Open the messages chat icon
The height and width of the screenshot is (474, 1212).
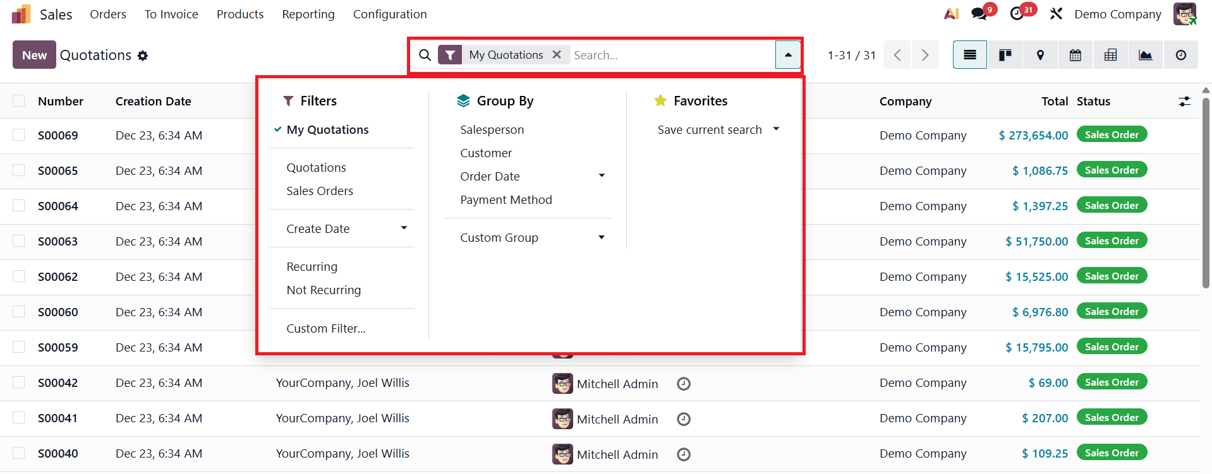click(x=979, y=14)
